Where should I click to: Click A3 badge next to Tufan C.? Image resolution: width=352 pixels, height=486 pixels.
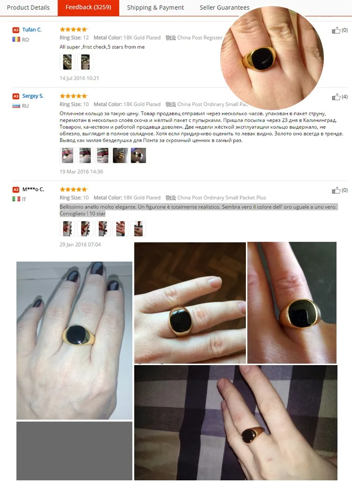click(16, 30)
